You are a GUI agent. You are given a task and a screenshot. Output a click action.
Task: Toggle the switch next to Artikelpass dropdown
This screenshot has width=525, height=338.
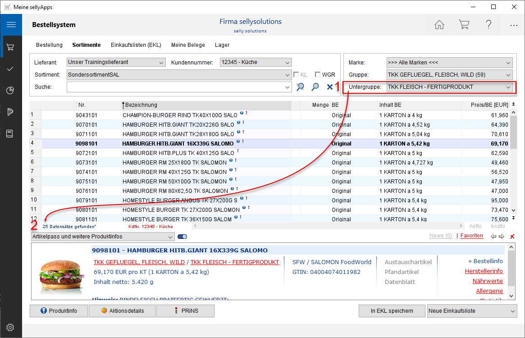coord(183,237)
